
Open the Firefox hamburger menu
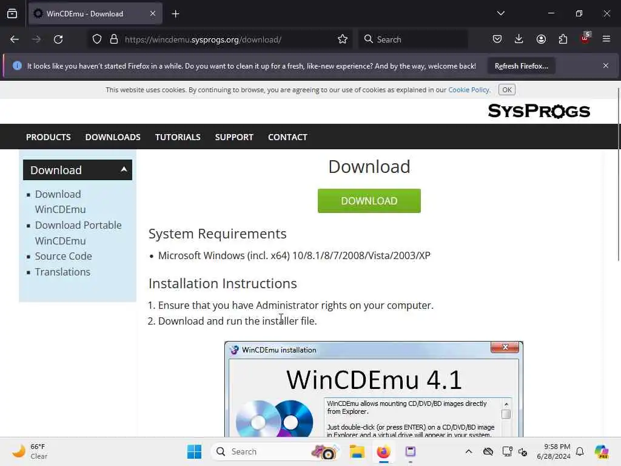[x=606, y=39]
